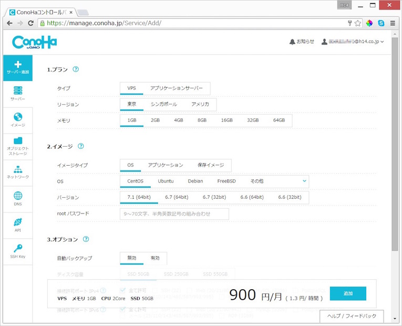Select その他 OS option
The image size is (402, 326).
257,181
